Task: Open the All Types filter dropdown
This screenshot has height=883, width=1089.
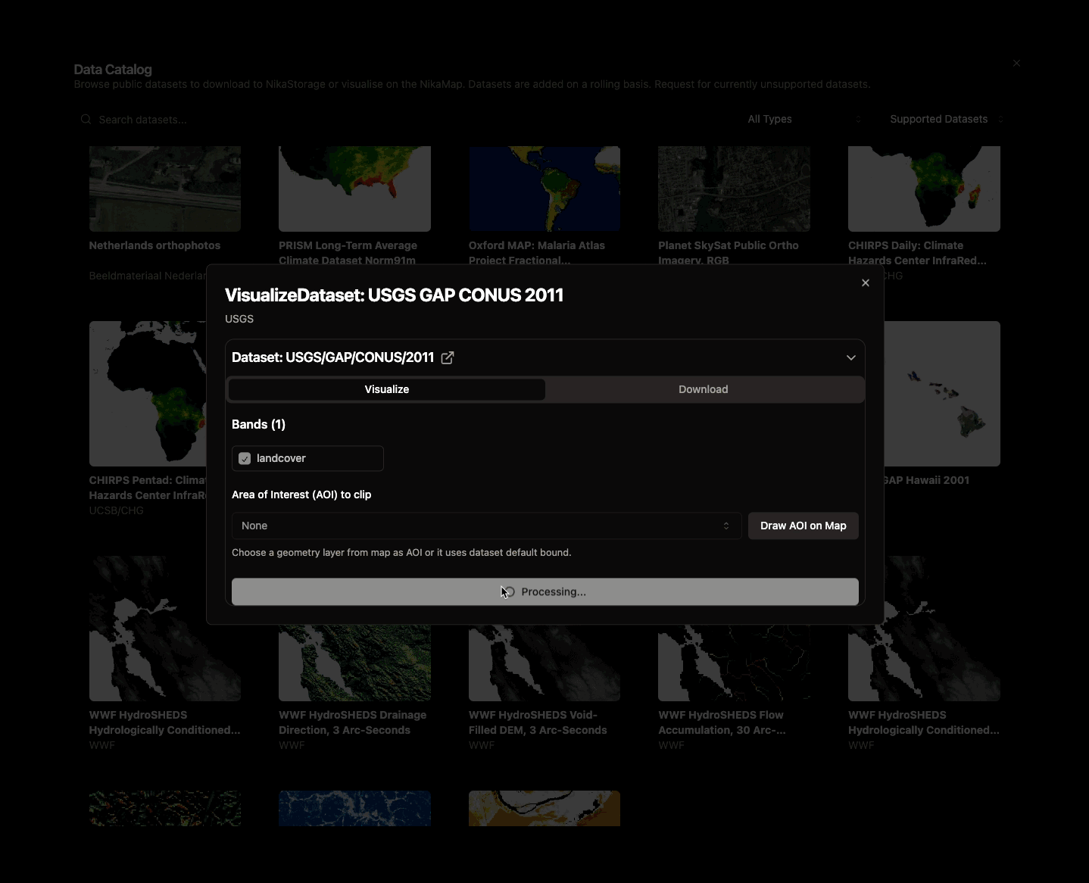Action: coord(803,119)
